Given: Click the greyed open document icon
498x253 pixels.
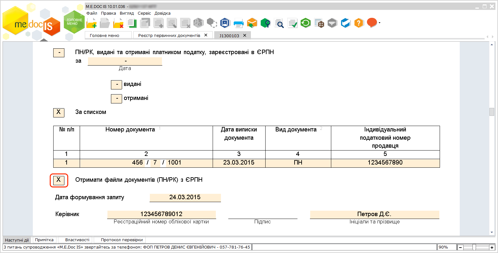Looking at the screenshot, I should pos(105,23).
